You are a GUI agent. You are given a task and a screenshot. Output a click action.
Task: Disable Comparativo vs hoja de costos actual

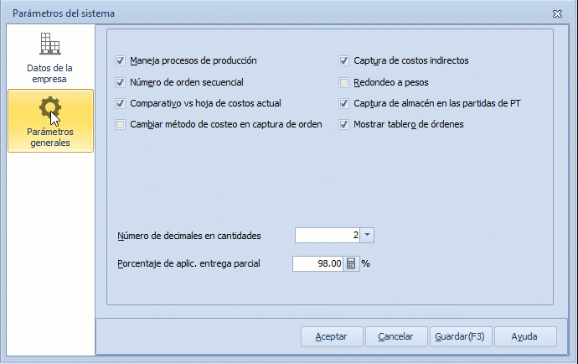pyautogui.click(x=121, y=103)
